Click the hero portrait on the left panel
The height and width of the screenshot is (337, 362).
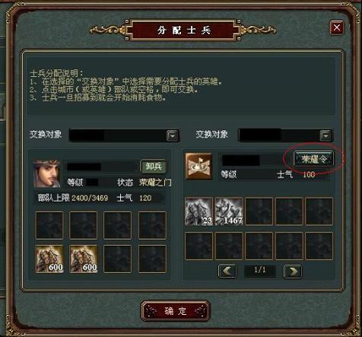pos(47,173)
